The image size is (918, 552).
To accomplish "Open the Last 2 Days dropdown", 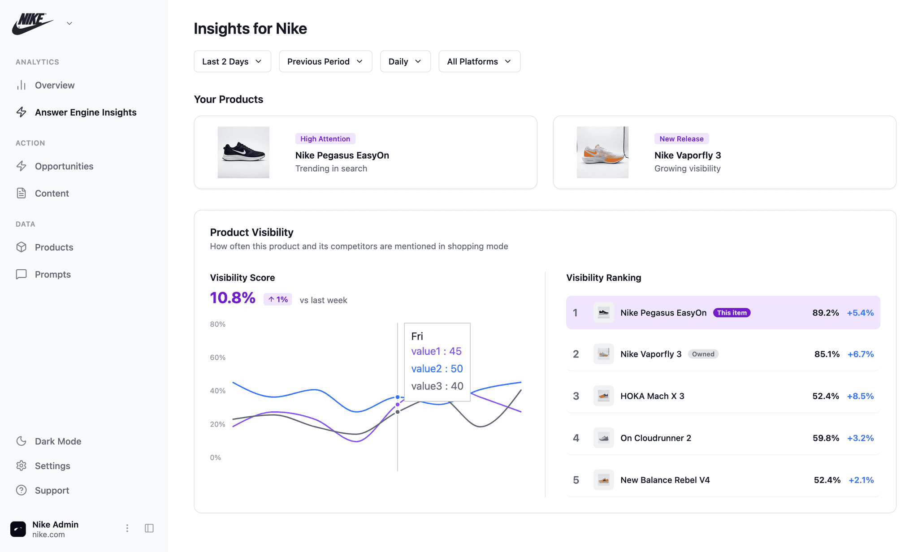I will point(232,61).
